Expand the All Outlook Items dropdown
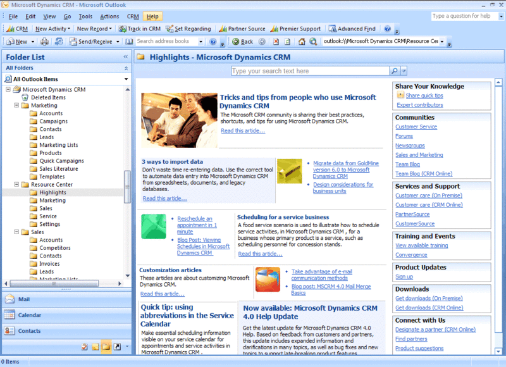 click(126, 79)
